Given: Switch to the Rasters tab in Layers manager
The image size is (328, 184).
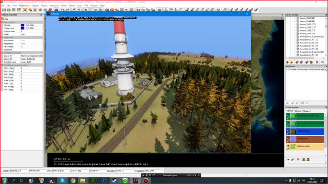Looking at the screenshot, I should (290, 111).
